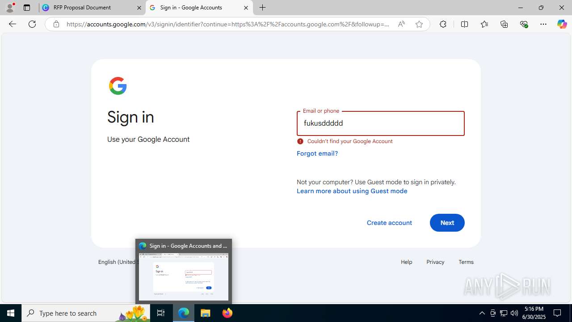Open the clock showing 5:16 PM
The width and height of the screenshot is (572, 322).
[534, 313]
